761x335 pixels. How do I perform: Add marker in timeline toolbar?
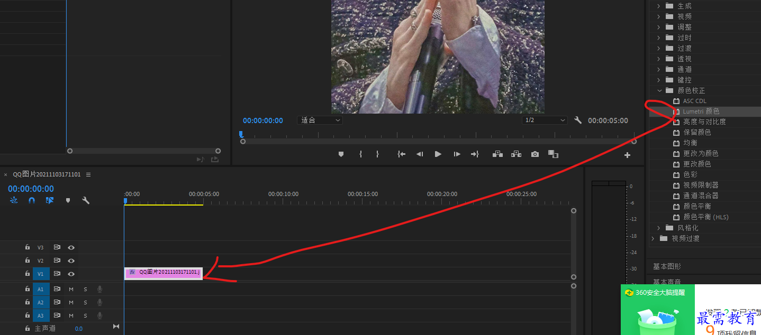click(x=68, y=201)
